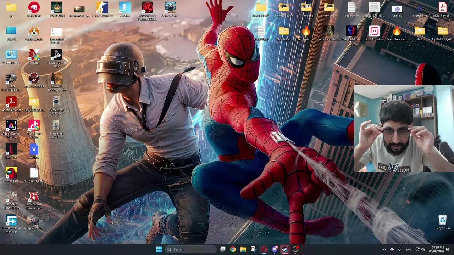The width and height of the screenshot is (454, 255).
Task: Click the New folder (2) icon
Action: point(261,10)
